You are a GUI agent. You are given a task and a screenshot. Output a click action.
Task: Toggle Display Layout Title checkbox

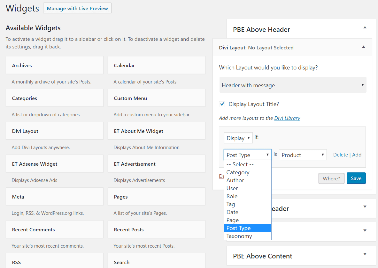point(222,104)
